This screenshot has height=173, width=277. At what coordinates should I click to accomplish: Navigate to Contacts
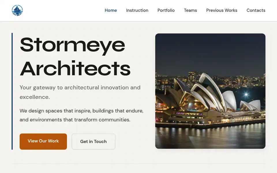pos(256,10)
